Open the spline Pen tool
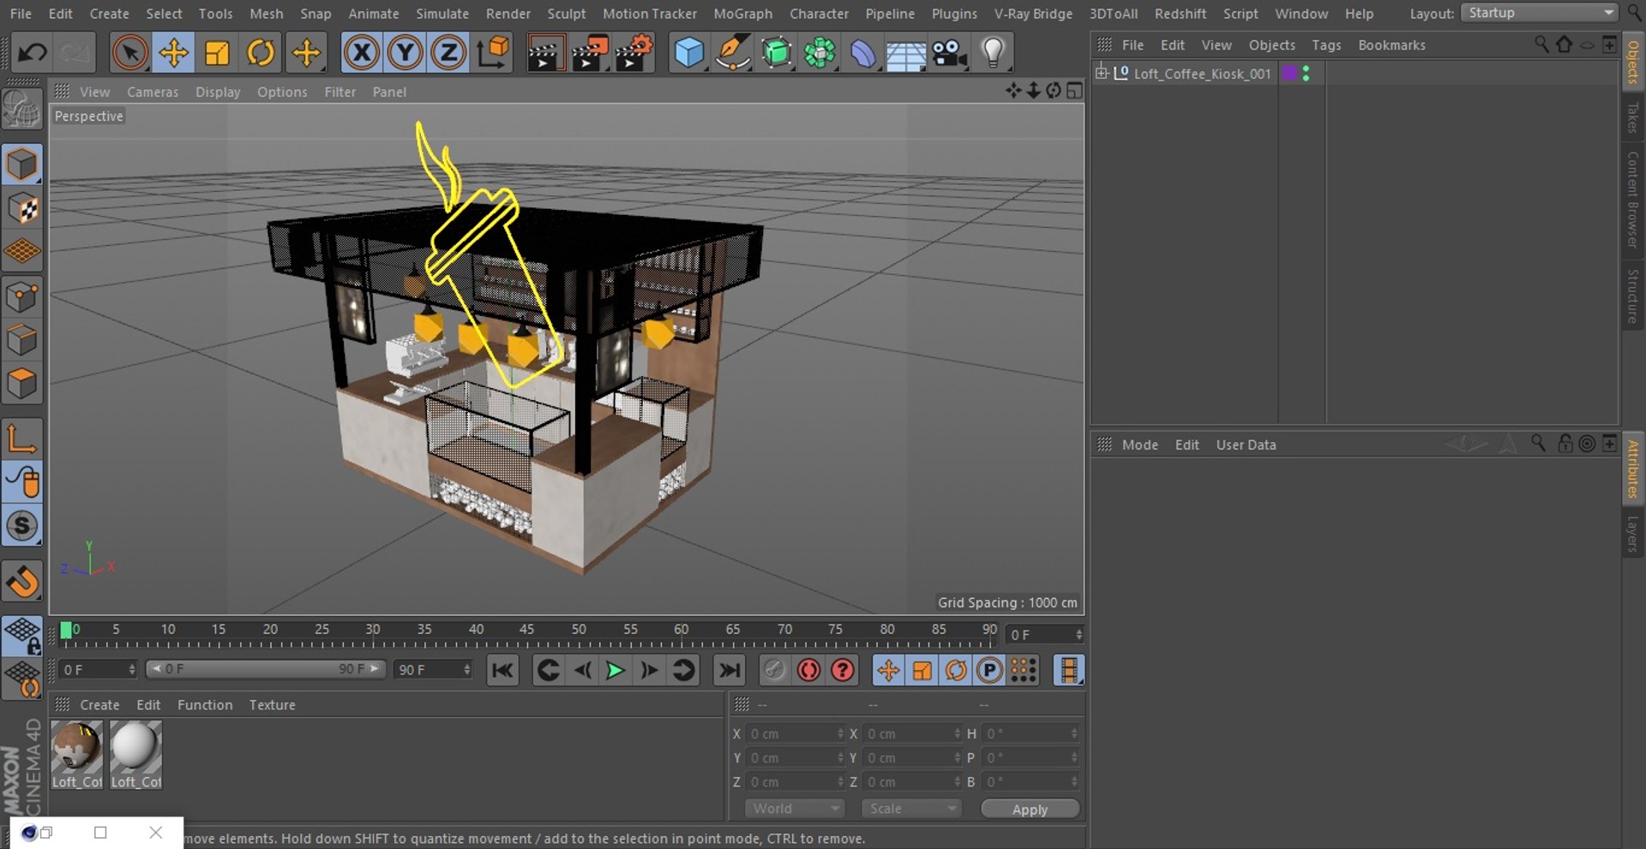This screenshot has height=849, width=1646. coord(732,53)
